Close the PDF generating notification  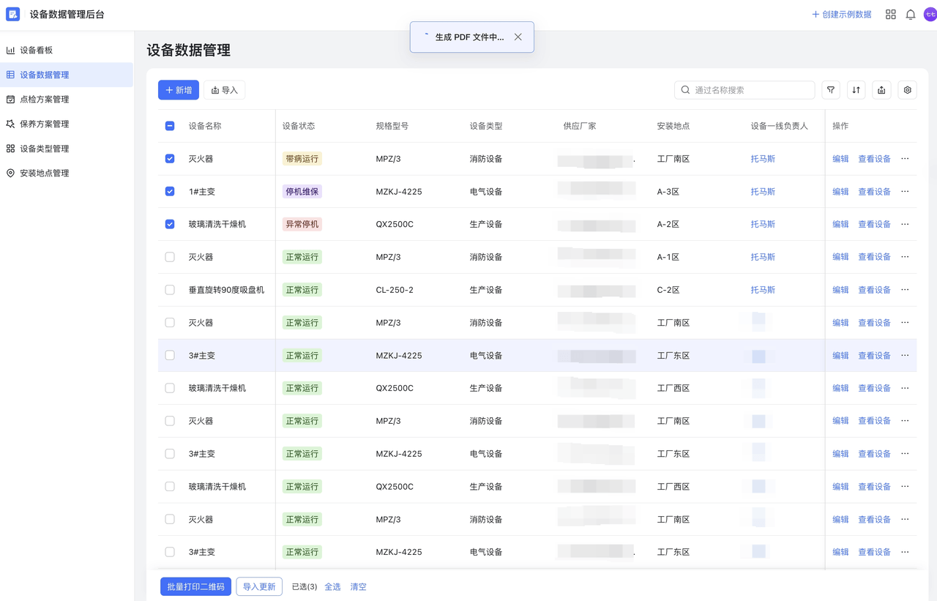click(x=518, y=37)
